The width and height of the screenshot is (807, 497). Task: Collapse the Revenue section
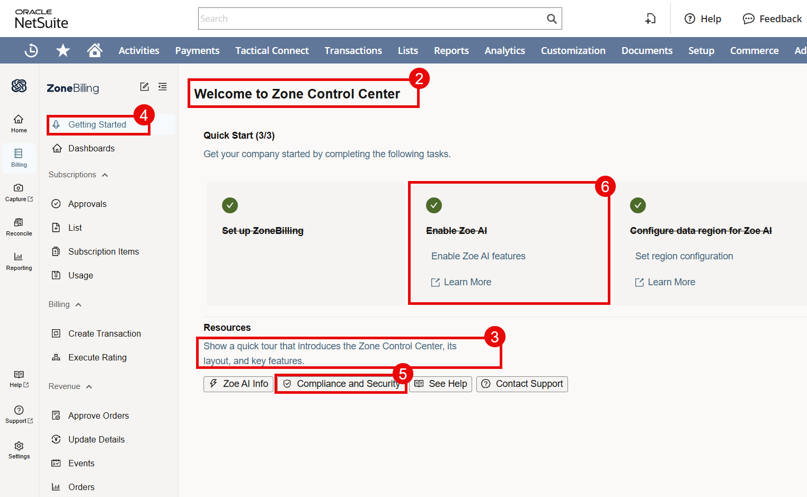(70, 386)
